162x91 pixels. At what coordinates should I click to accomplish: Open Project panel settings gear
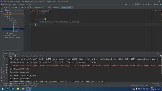coord(19,8)
